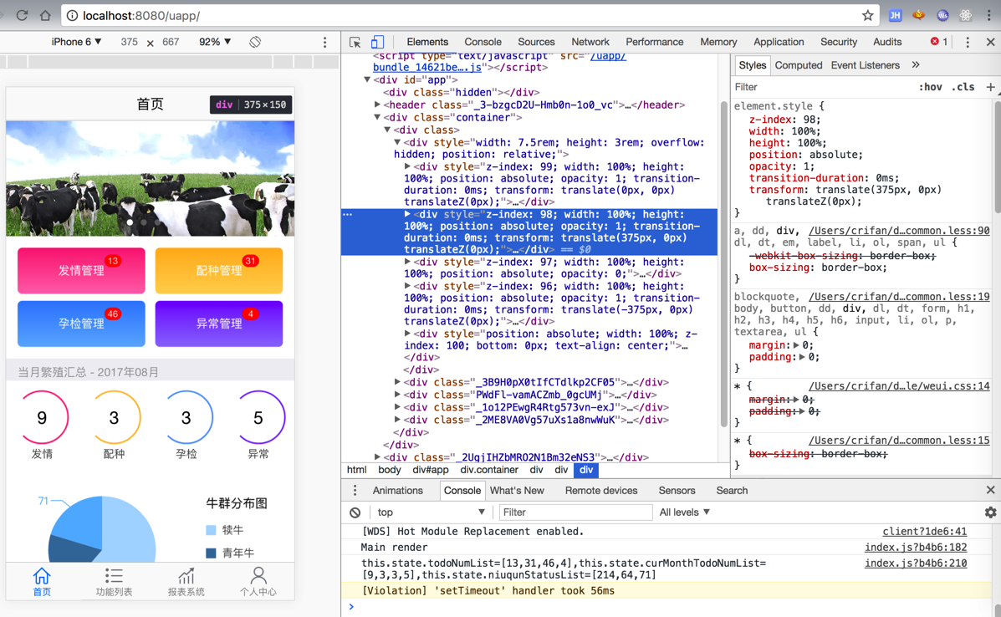Expand the _3B9H0pX0tIfCTdlkp2CF05 div node
The height and width of the screenshot is (617, 1001).
click(397, 382)
